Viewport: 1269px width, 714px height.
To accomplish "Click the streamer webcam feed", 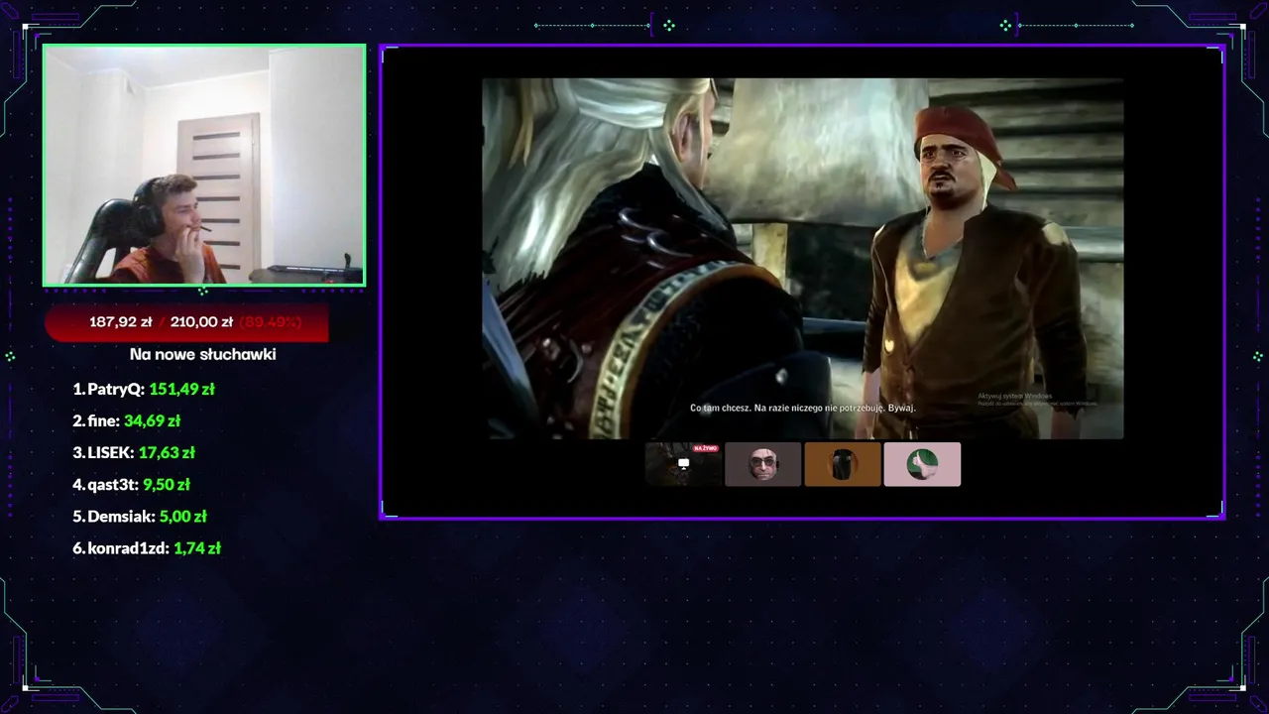I will (204, 166).
